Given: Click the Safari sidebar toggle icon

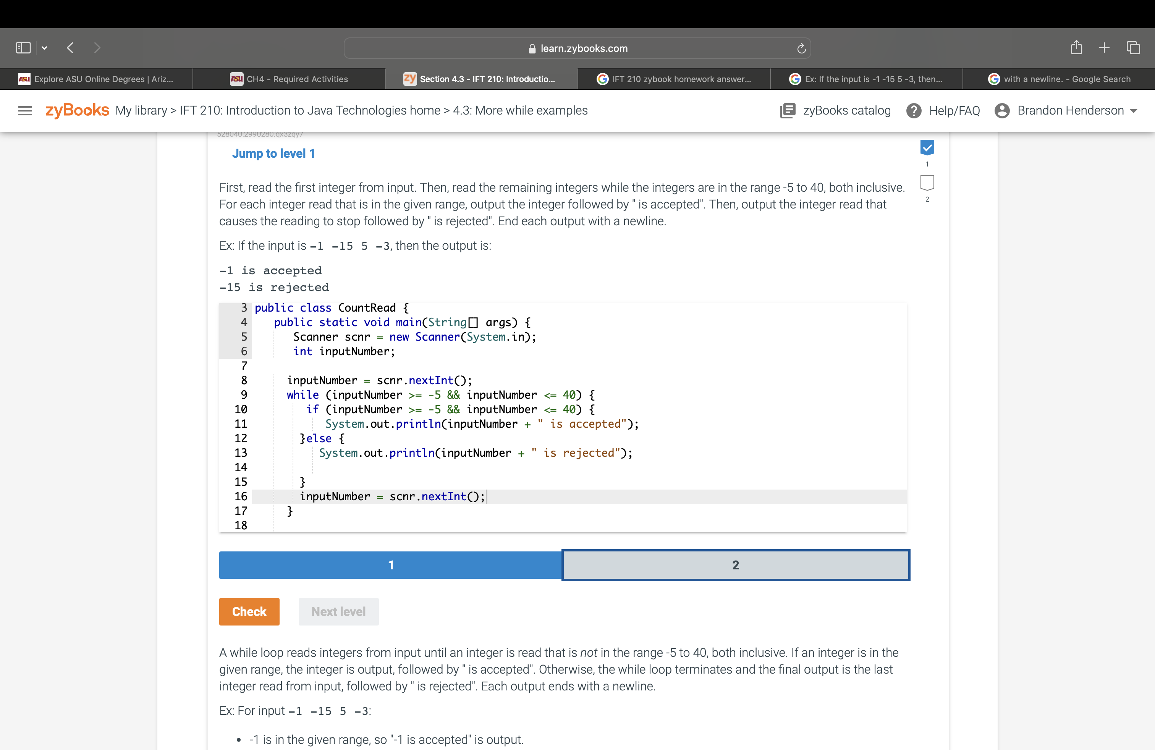Looking at the screenshot, I should tap(23, 47).
